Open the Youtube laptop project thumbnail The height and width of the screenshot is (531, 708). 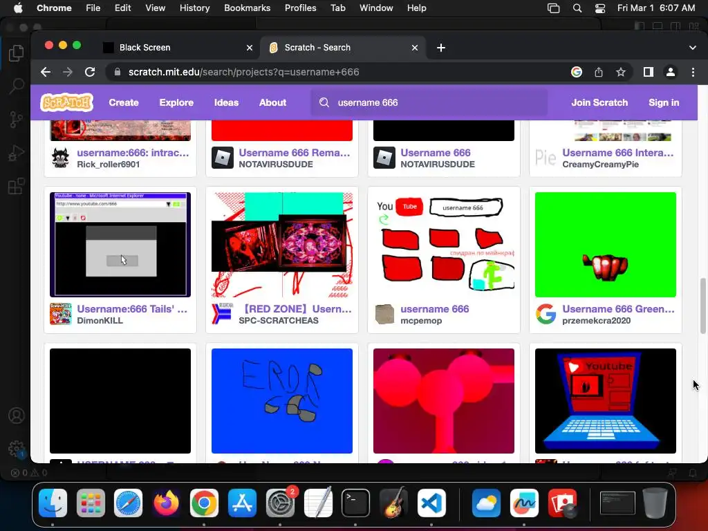point(606,401)
